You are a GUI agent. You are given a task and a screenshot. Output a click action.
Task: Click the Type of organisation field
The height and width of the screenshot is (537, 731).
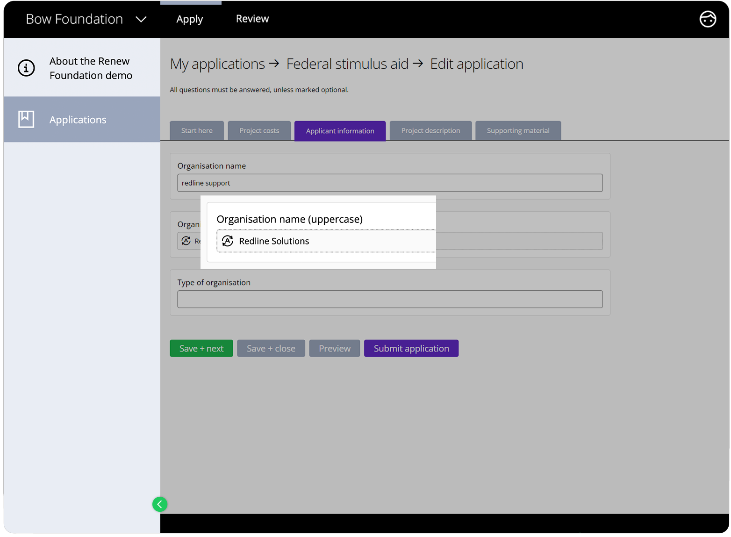tap(390, 299)
